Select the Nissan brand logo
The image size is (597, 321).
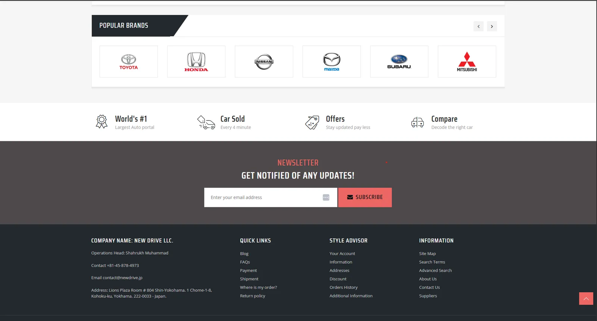(x=264, y=62)
